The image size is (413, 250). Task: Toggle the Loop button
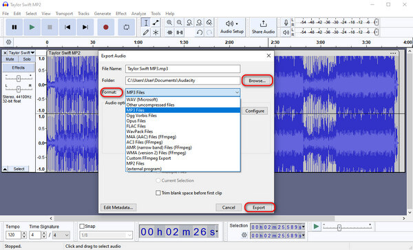click(127, 27)
